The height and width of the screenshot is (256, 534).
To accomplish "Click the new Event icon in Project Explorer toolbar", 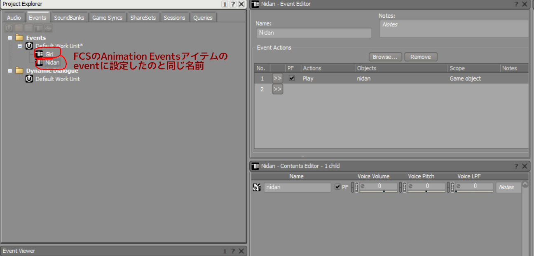I will [39, 28].
